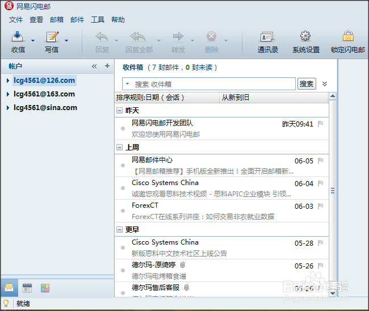The image size is (369, 311).
Task: Open the 收信 dropdown arrow
Action: point(33,40)
